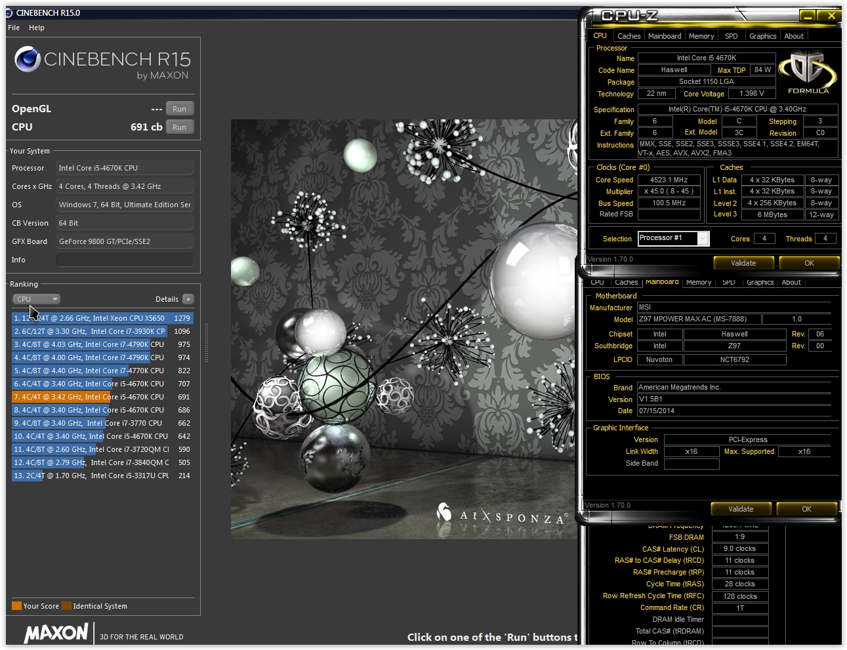Click the motherboard model Z97 MPOWER MAX AC

[699, 319]
